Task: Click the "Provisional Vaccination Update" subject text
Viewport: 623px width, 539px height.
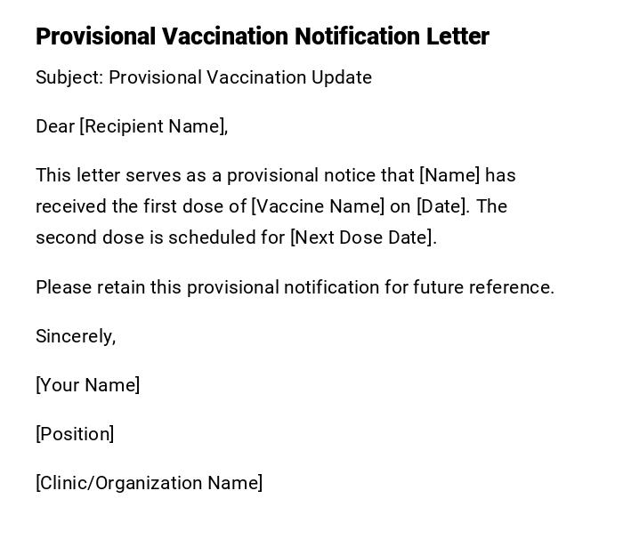Action: (240, 77)
